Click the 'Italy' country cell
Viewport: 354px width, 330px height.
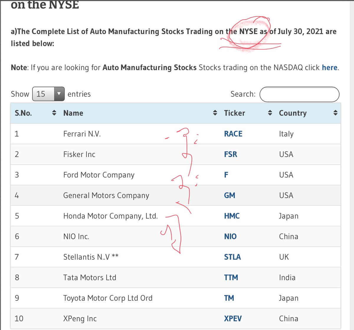286,134
